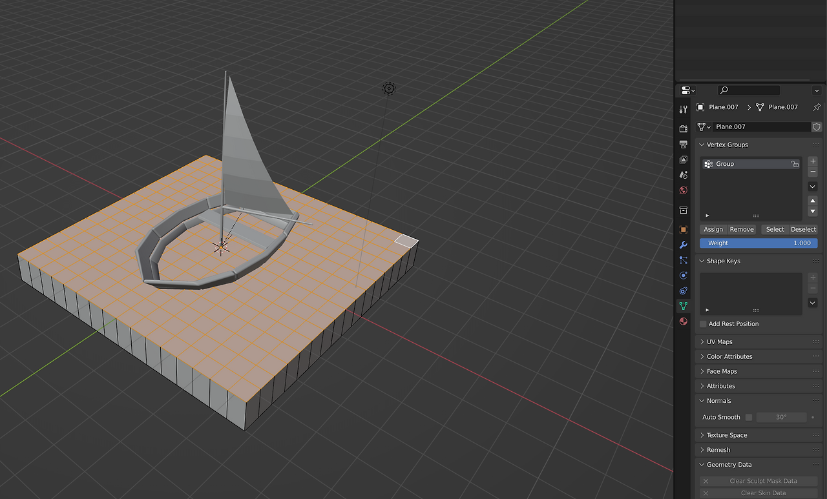Click the animate dot beside Auto Smooth angle

pos(813,417)
